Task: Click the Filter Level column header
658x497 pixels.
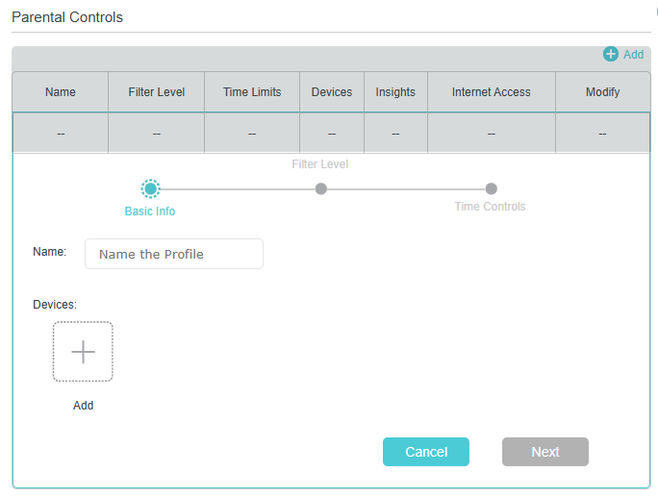Action: pyautogui.click(x=156, y=92)
